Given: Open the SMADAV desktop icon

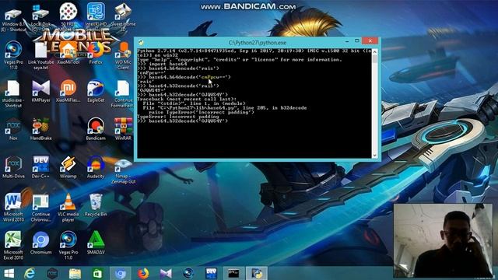Looking at the screenshot, I should (x=96, y=243).
